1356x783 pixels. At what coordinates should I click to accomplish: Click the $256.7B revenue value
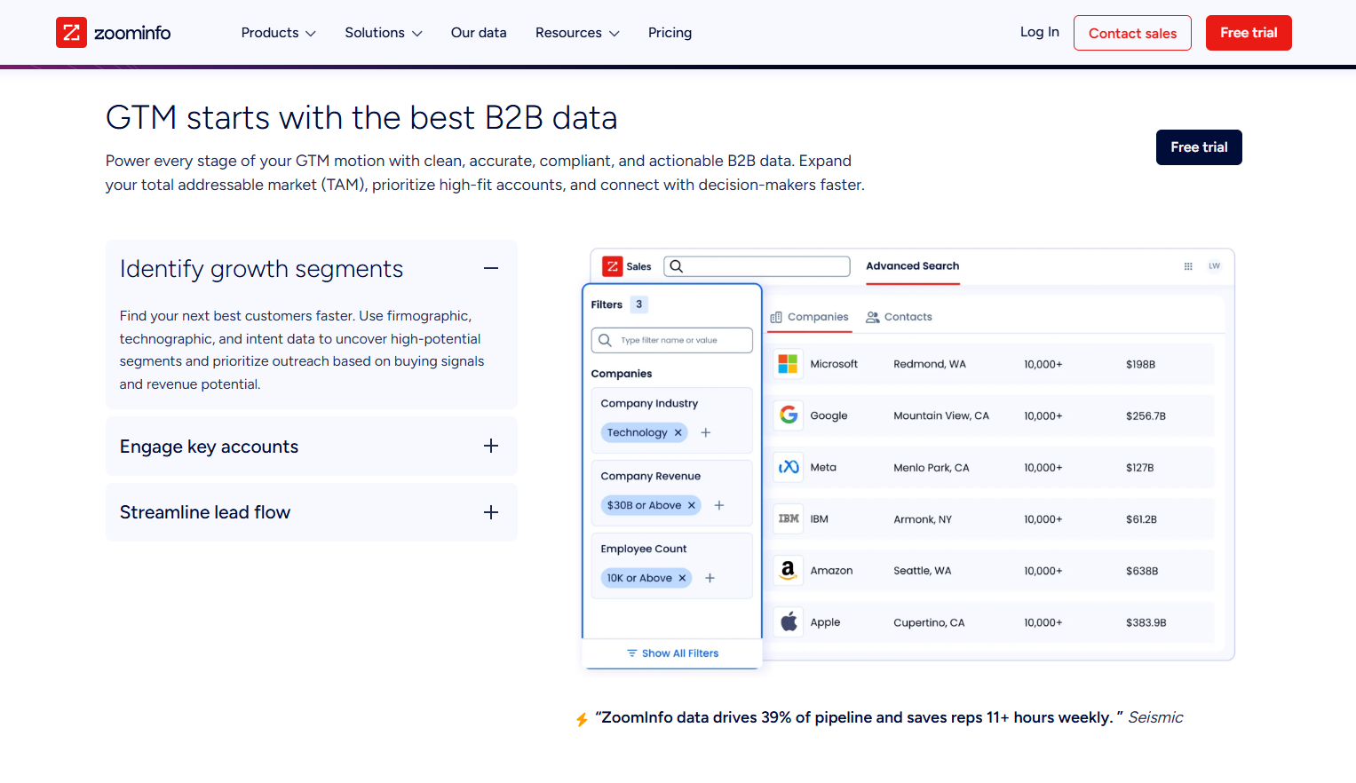pyautogui.click(x=1146, y=415)
